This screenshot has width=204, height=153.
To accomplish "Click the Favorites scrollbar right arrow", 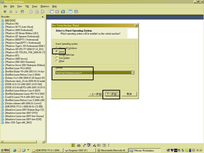I will (44, 142).
